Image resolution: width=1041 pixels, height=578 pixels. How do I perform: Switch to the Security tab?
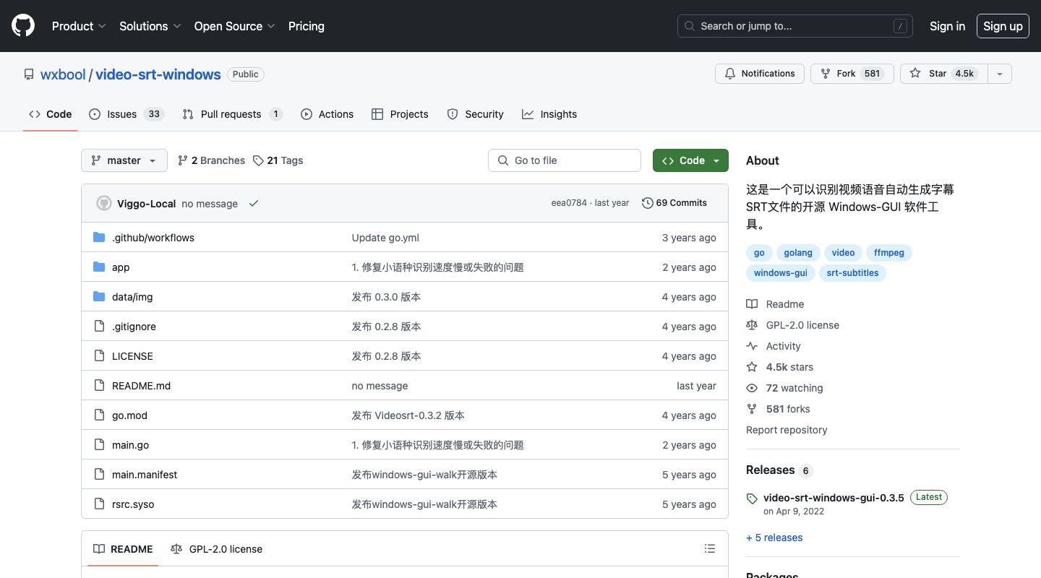point(475,114)
